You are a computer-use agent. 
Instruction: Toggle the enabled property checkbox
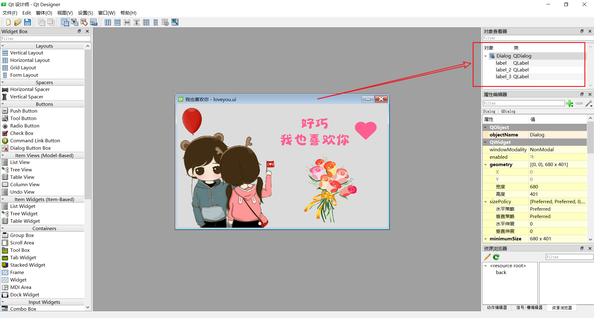click(x=531, y=157)
